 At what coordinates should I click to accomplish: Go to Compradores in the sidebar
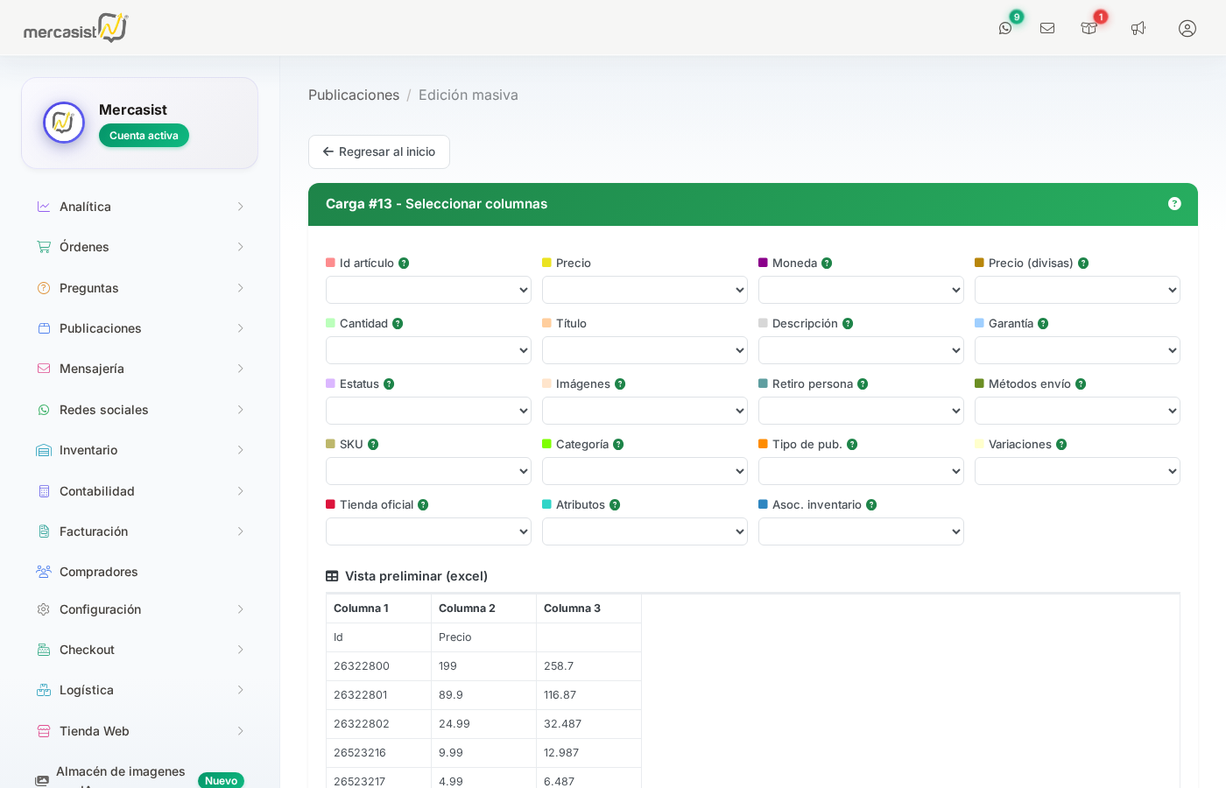coord(98,572)
